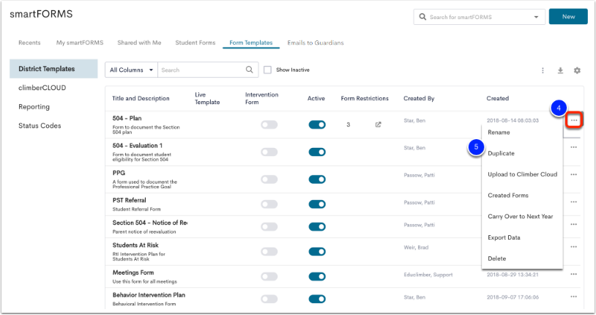The image size is (596, 315).
Task: Toggle Active switch for 504 - Evaluation 1
Action: point(317,152)
